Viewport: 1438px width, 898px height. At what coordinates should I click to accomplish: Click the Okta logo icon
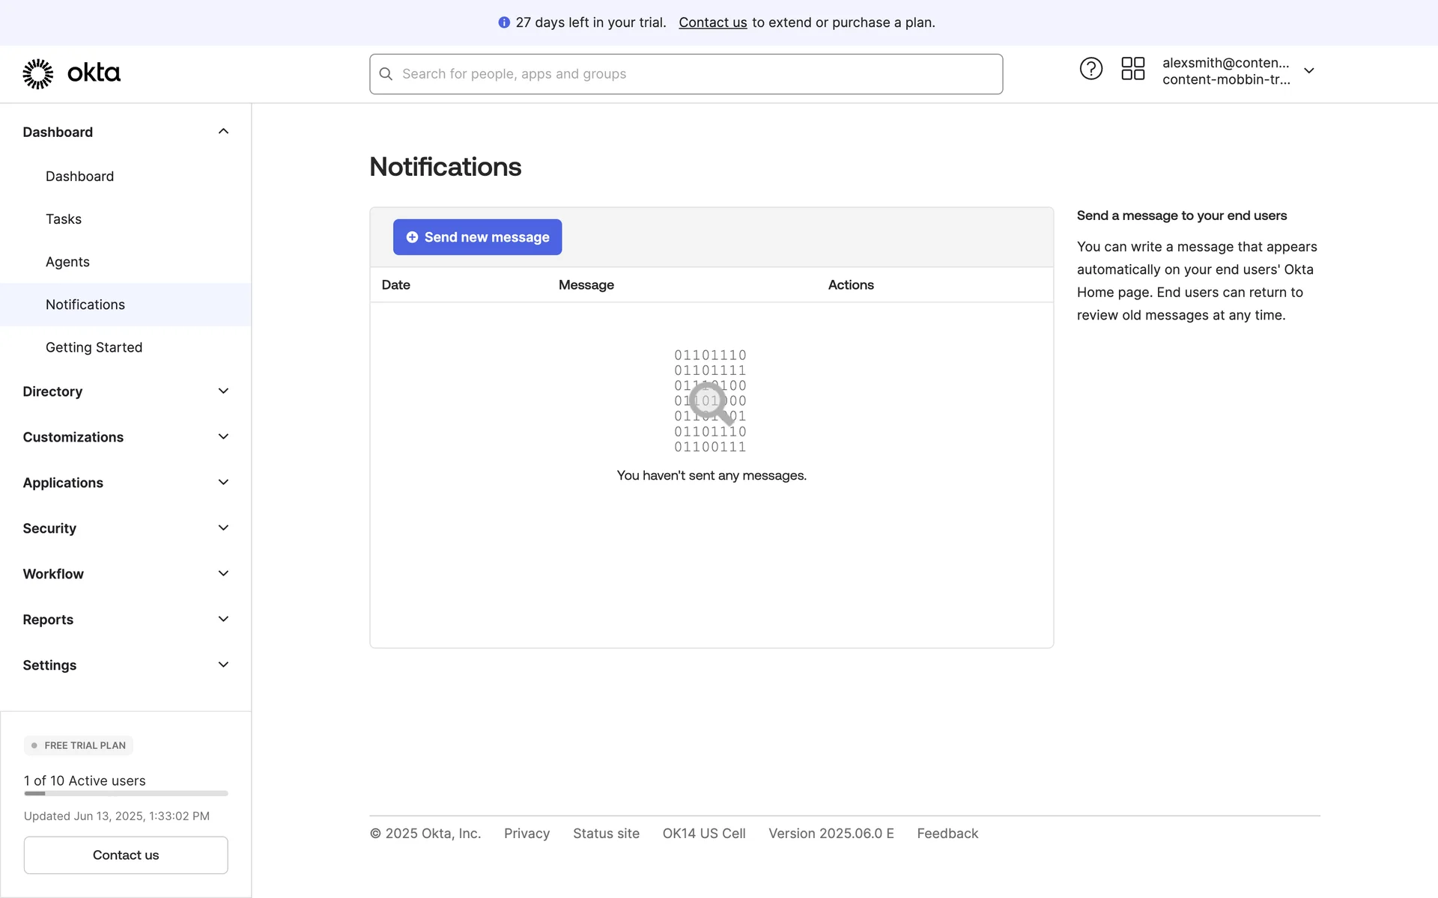(38, 73)
